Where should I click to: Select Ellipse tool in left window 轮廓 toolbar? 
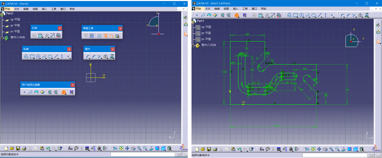click(x=50, y=57)
